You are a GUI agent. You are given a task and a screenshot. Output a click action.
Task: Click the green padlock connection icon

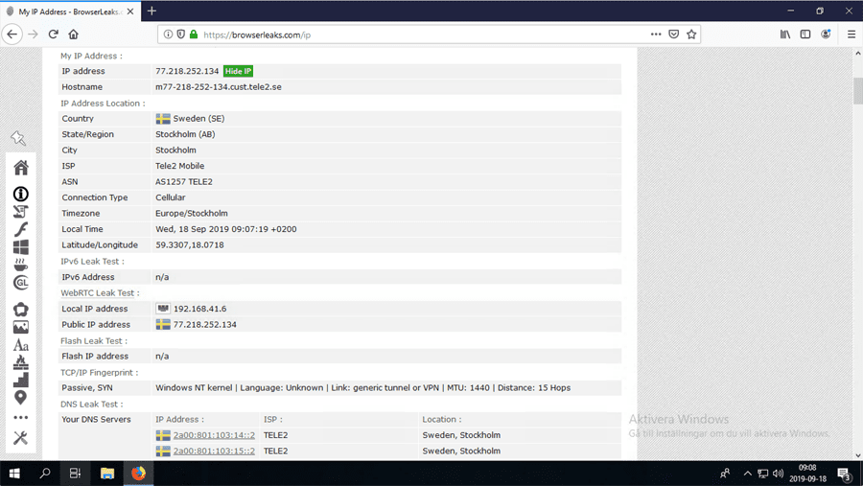pyautogui.click(x=193, y=35)
